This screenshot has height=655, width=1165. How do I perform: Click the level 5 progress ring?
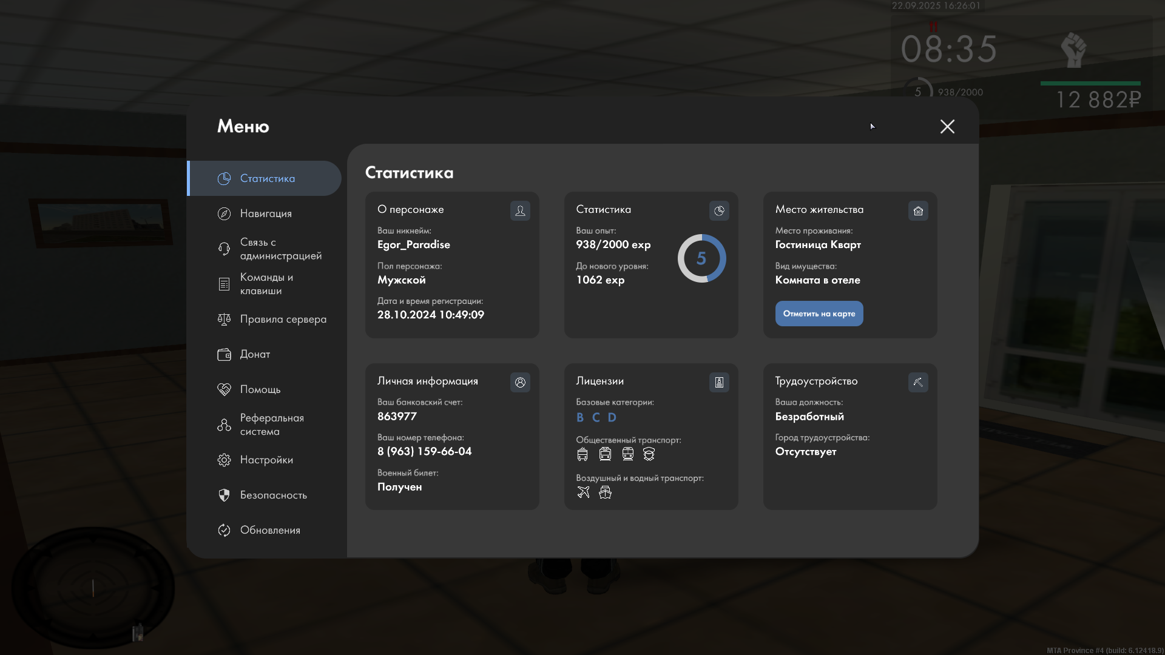click(x=701, y=258)
